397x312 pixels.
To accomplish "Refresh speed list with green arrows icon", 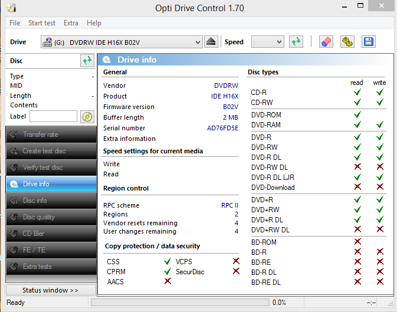I will [296, 42].
